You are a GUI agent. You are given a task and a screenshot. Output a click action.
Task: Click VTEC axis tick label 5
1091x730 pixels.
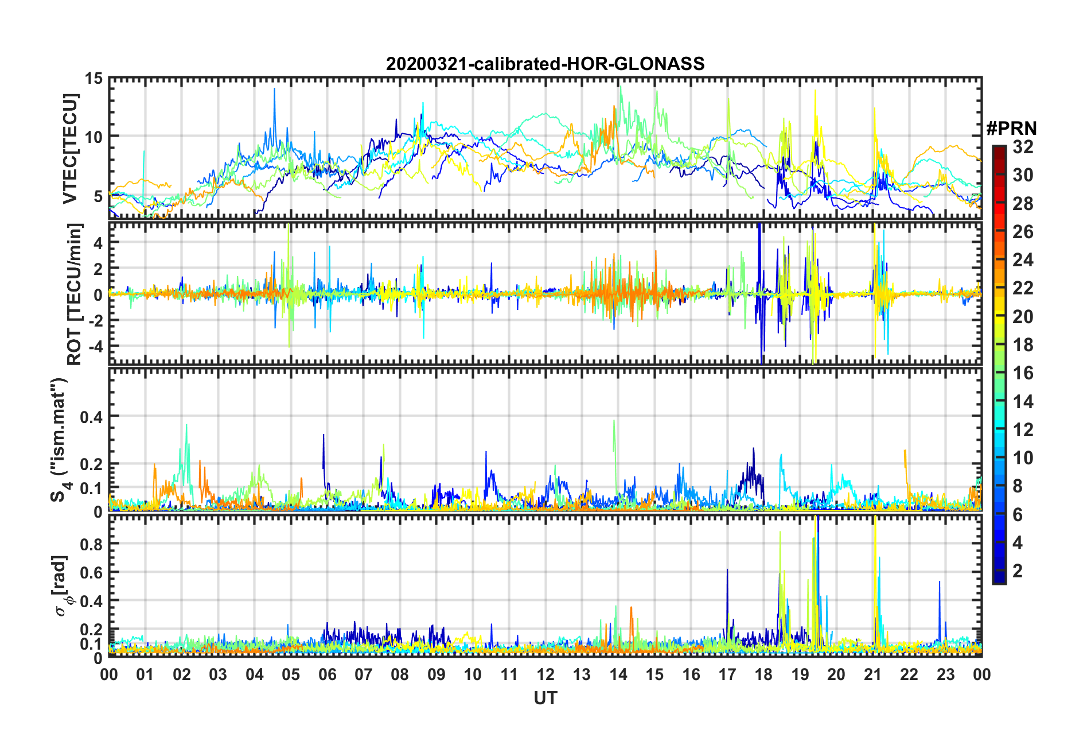tap(98, 196)
